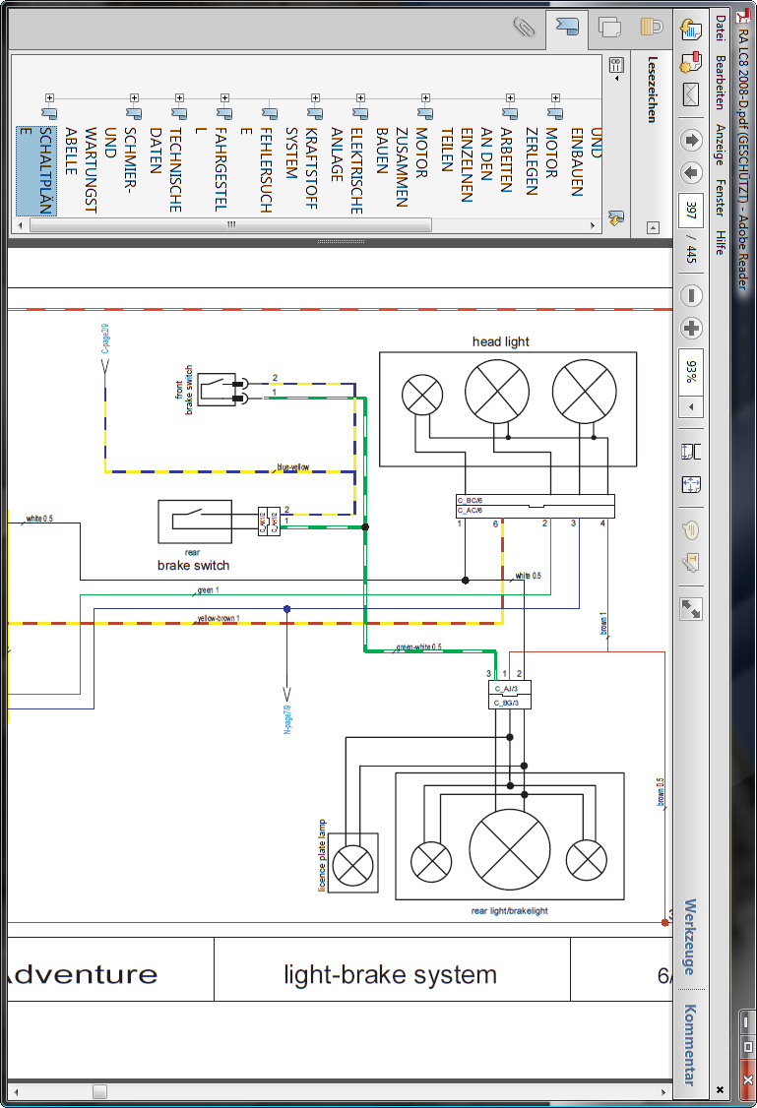Viewport: 757px width, 1108px height.
Task: Open the Attachments paperclip panel
Action: click(524, 28)
